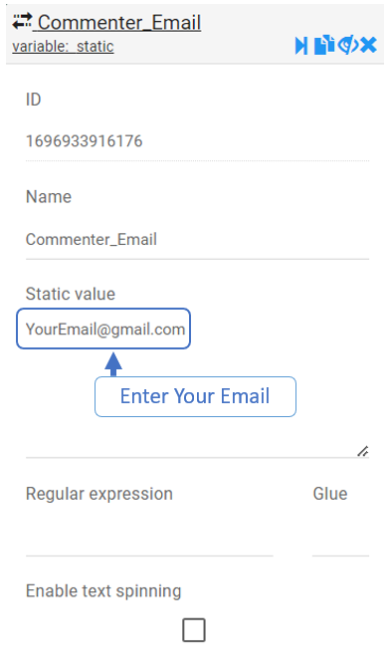This screenshot has width=390, height=672.
Task: Click the Name label
Action: 49,197
